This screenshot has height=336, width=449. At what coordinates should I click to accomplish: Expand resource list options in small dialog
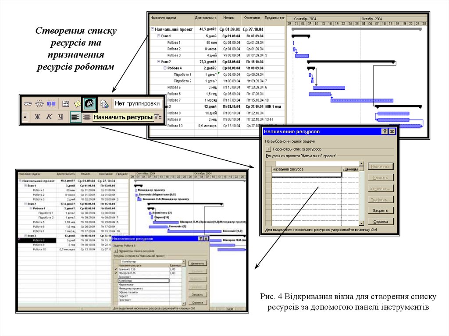point(116,251)
